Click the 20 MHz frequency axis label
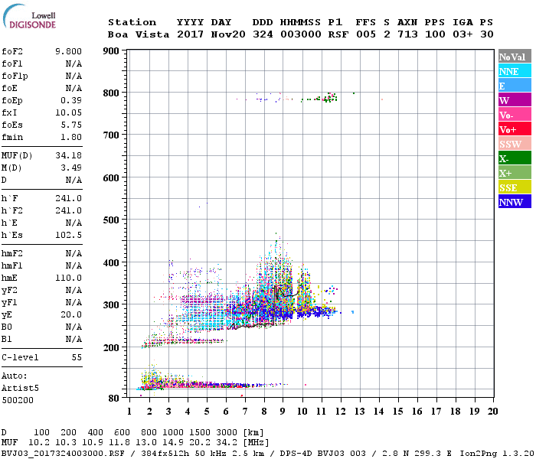This screenshot has width=536, height=459. click(492, 412)
